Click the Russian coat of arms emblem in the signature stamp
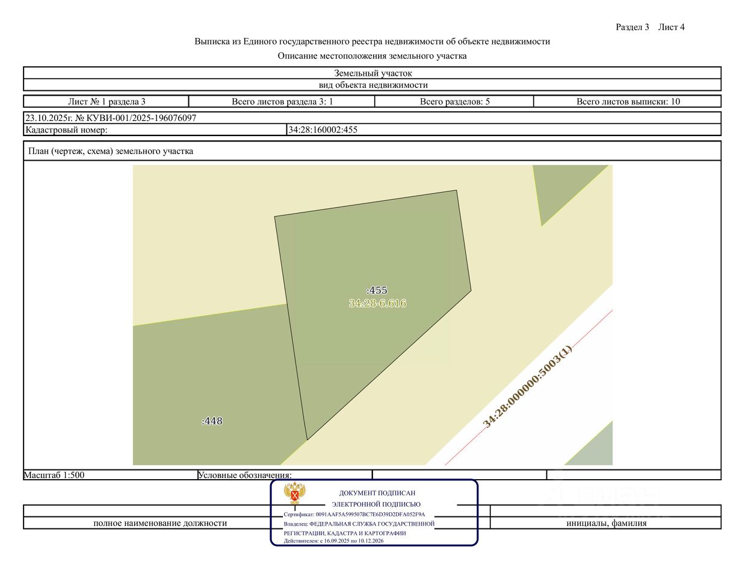Image resolution: width=745 pixels, height=576 pixels. (x=295, y=494)
